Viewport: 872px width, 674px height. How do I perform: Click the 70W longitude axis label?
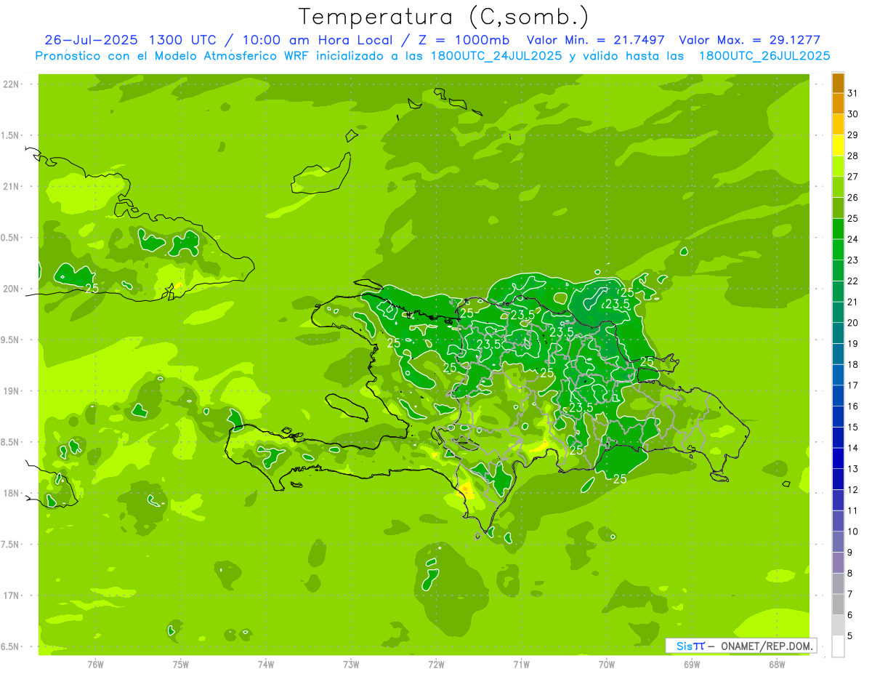[x=607, y=664]
